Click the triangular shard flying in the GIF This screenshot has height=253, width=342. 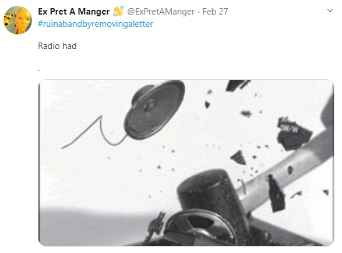pyautogui.click(x=239, y=157)
